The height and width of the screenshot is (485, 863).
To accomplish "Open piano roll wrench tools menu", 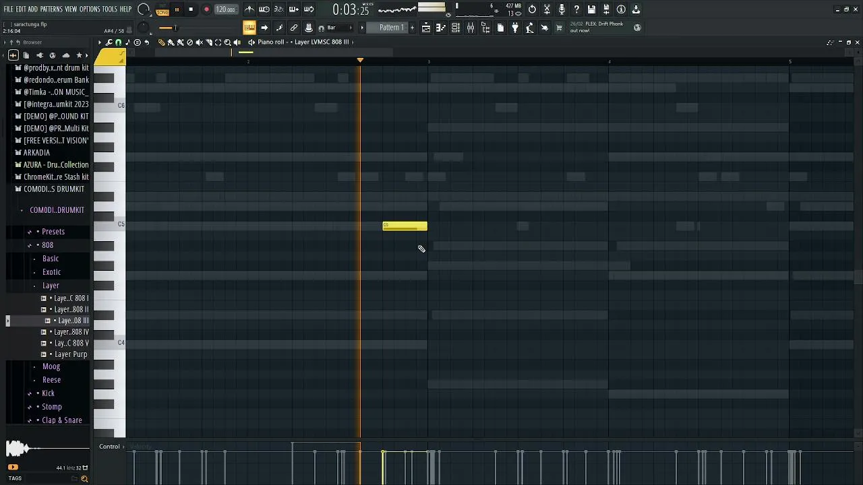I will [109, 42].
